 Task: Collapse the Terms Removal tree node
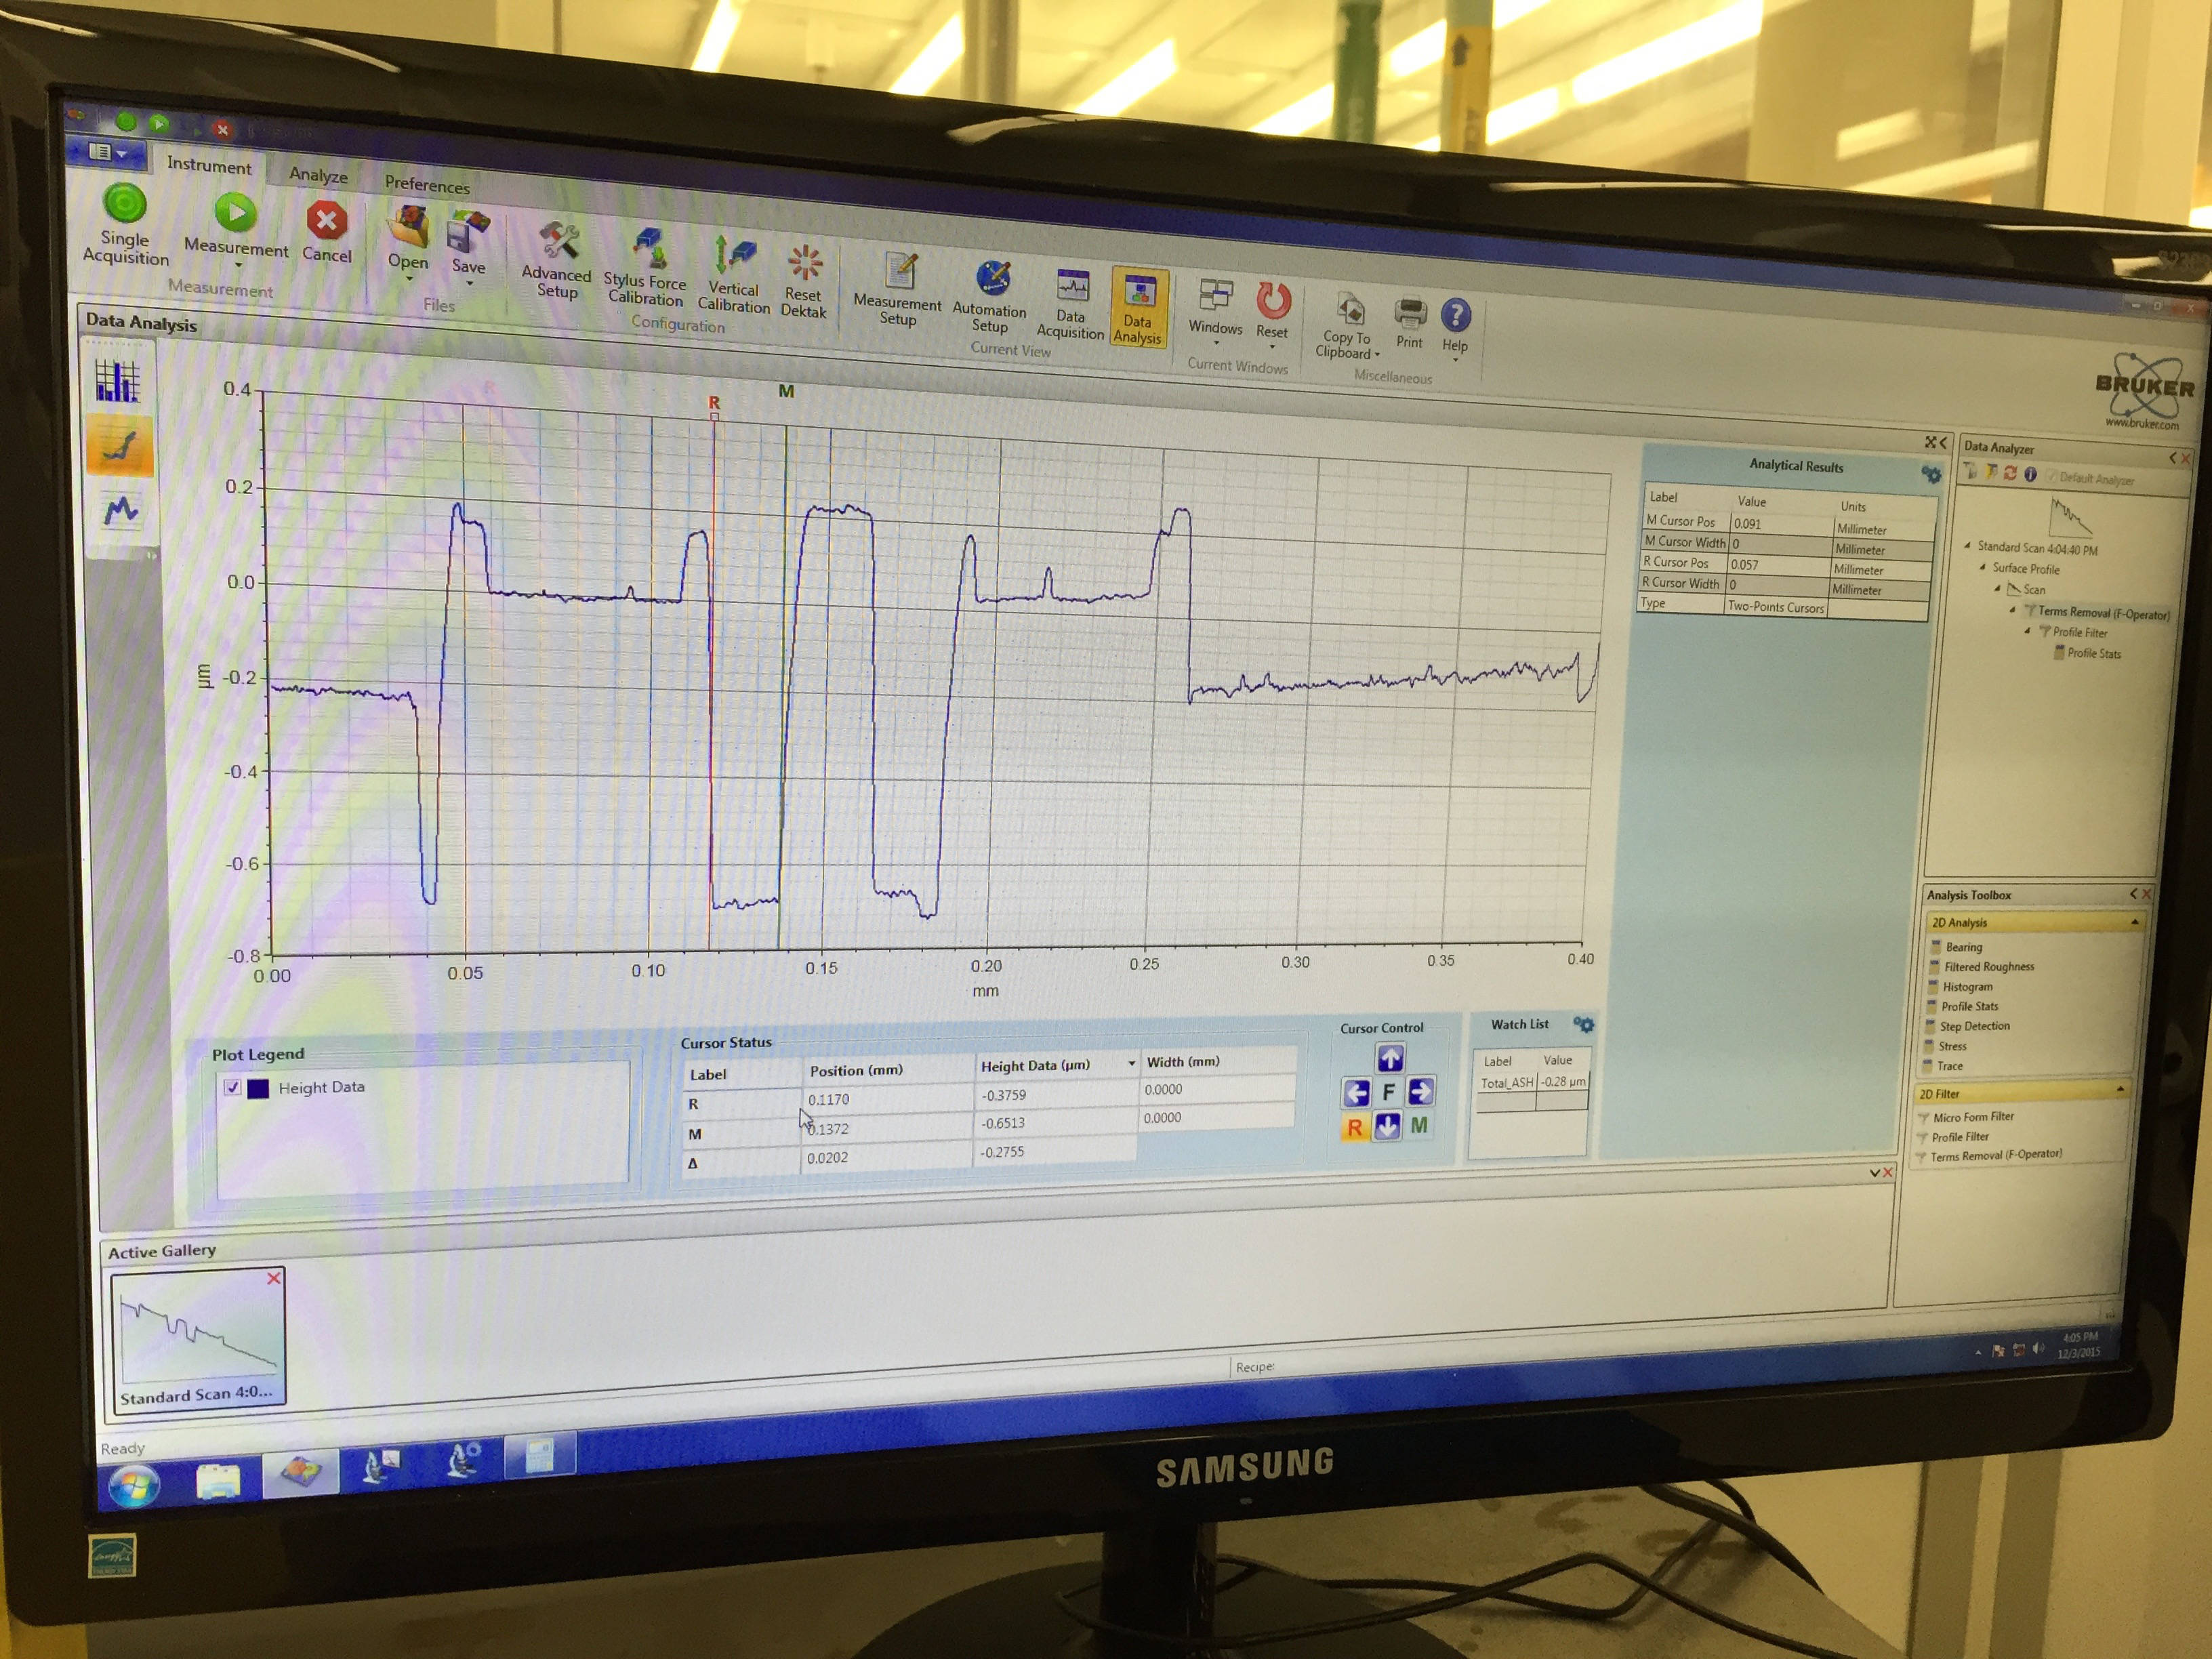pyautogui.click(x=2013, y=609)
